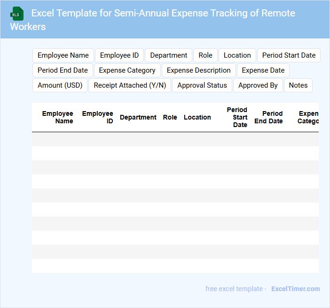330x308 pixels.
Task: Click the Notes tag
Action: click(x=298, y=85)
